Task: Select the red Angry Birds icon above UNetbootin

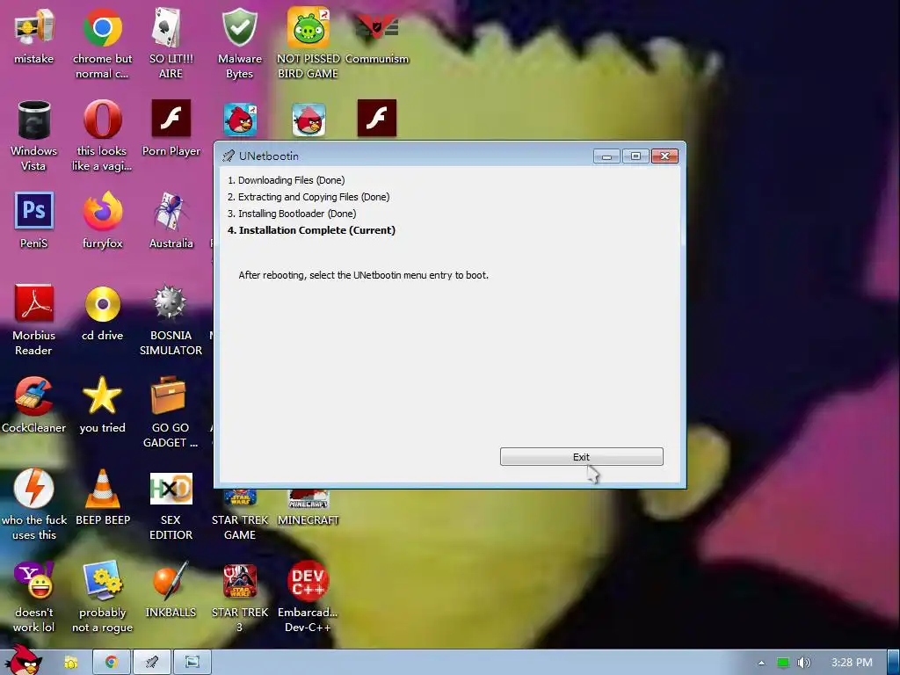Action: pos(240,120)
